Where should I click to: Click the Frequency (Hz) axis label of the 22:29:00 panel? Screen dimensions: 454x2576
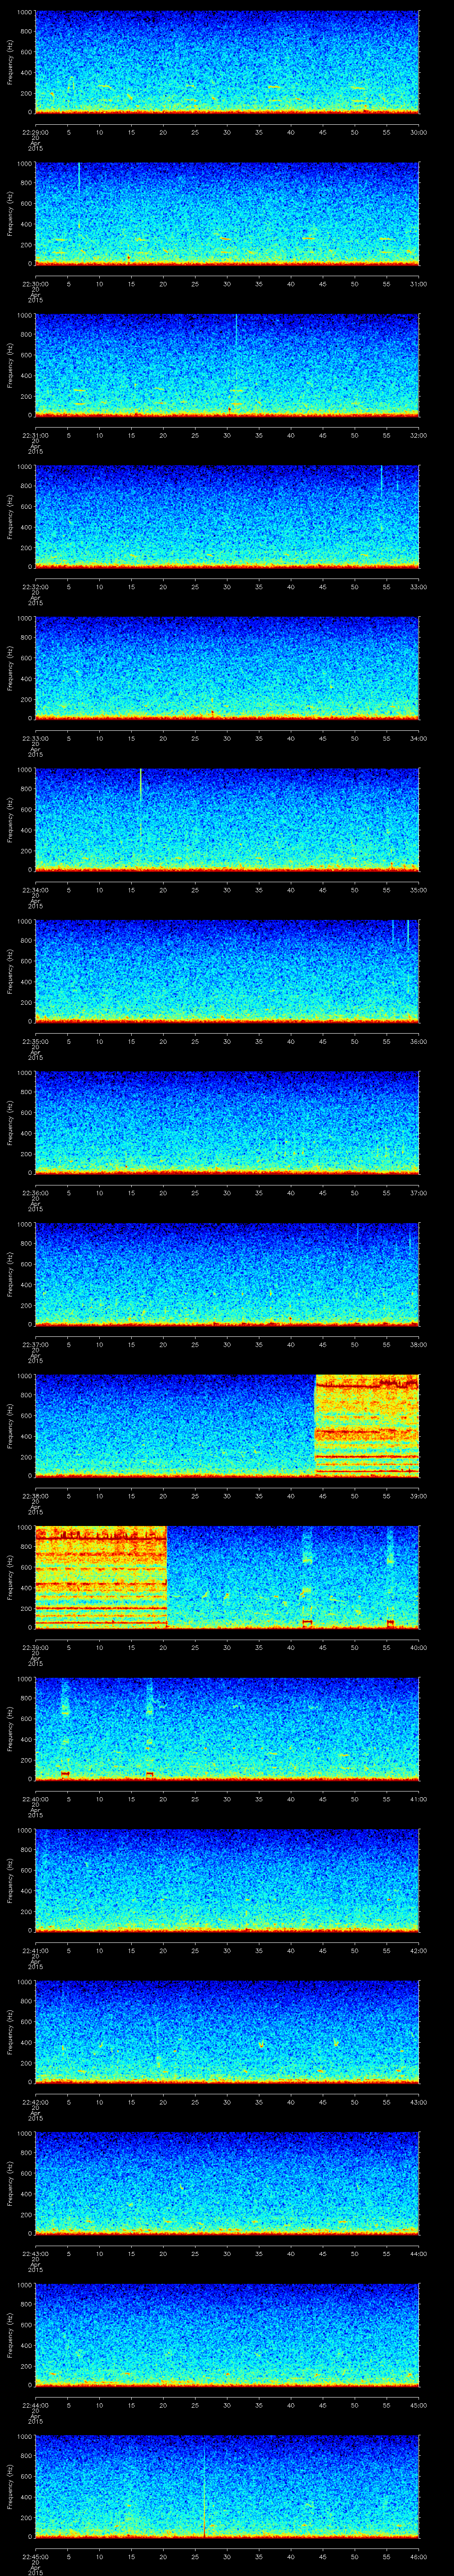(x=10, y=62)
